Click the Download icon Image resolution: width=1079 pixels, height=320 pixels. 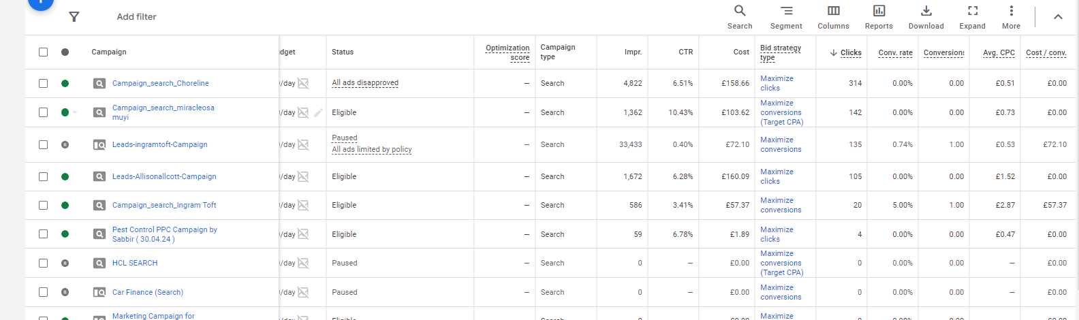[x=926, y=11]
